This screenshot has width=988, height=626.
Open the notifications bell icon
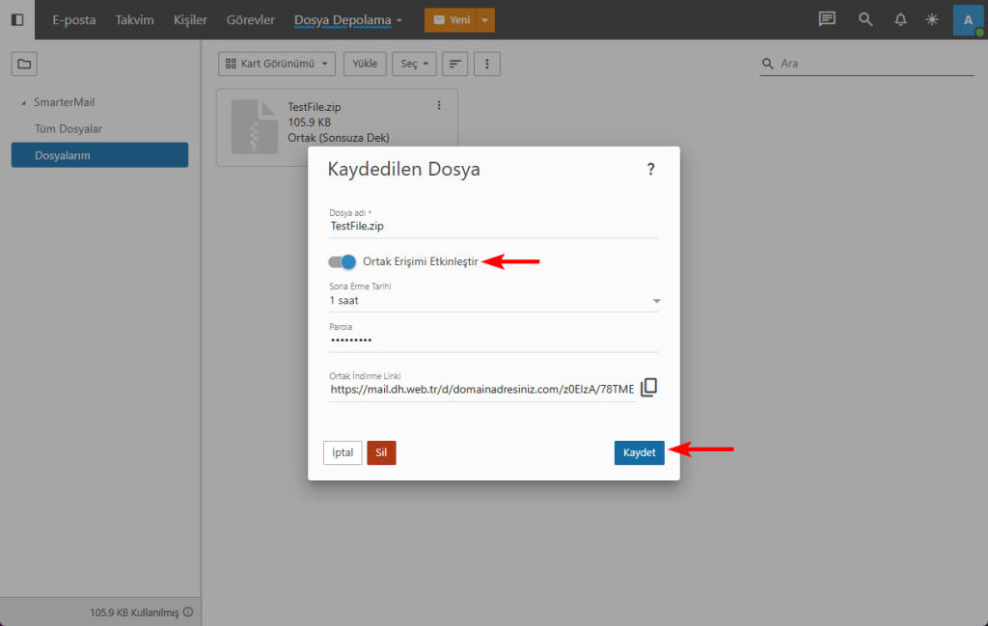click(900, 19)
